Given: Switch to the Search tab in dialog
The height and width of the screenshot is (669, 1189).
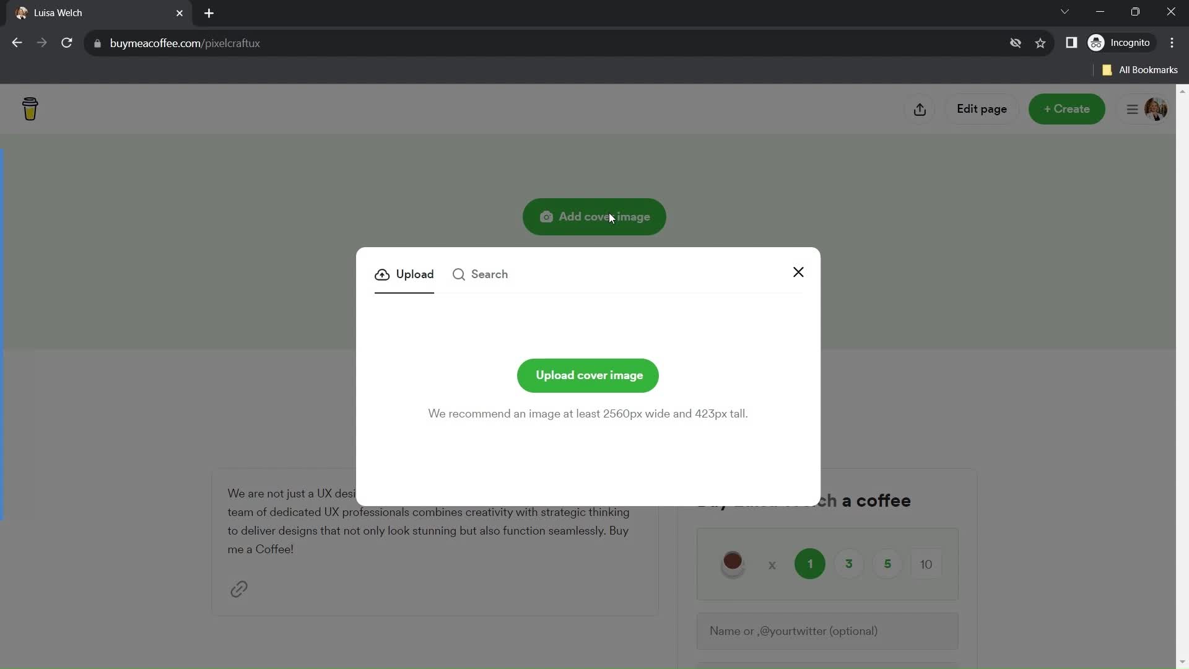Looking at the screenshot, I should click(480, 274).
